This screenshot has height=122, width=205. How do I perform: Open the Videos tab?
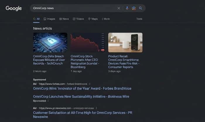(x=78, y=19)
